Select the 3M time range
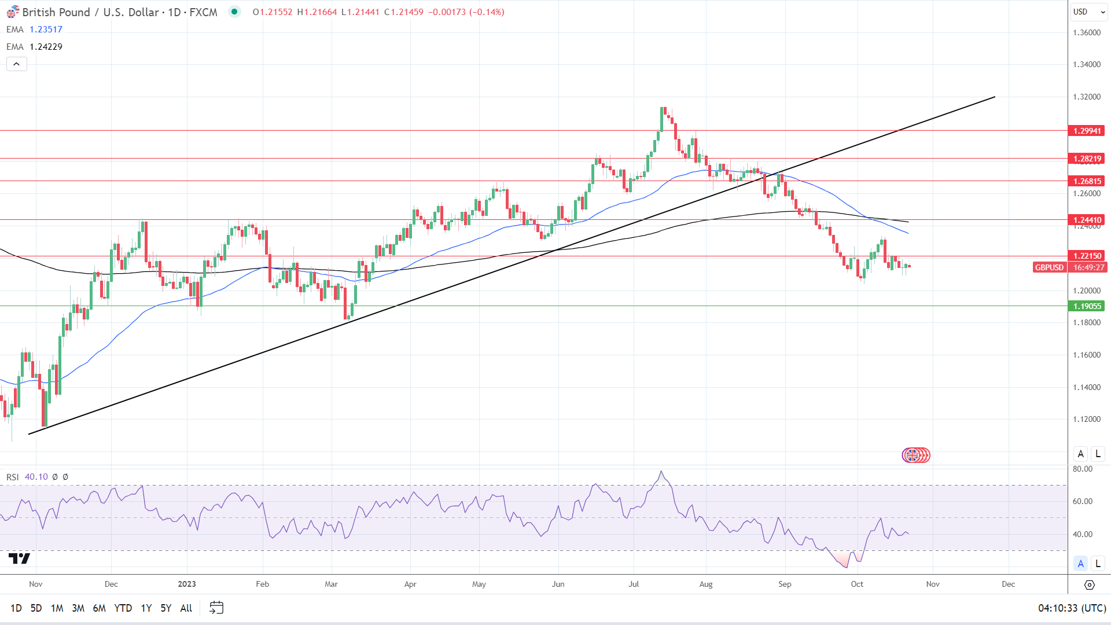The height and width of the screenshot is (625, 1111). 78,608
